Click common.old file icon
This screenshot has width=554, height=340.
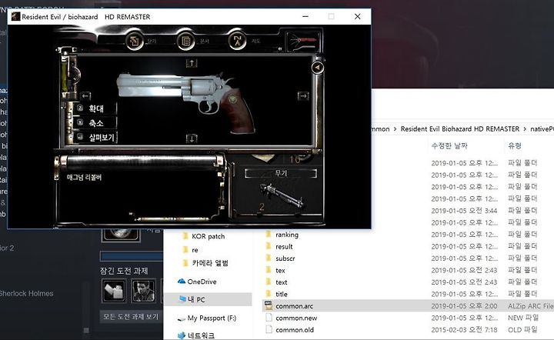[269, 330]
